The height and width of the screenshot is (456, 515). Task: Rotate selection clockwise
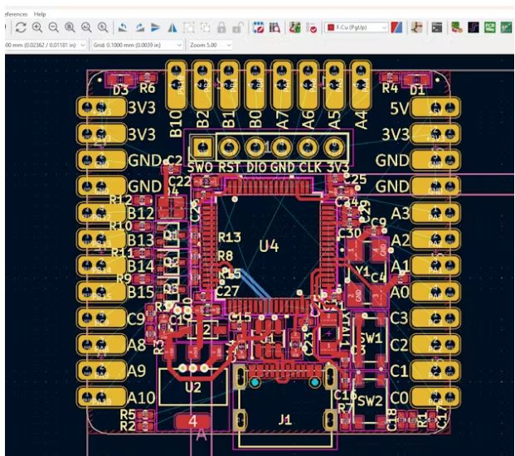coord(138,27)
